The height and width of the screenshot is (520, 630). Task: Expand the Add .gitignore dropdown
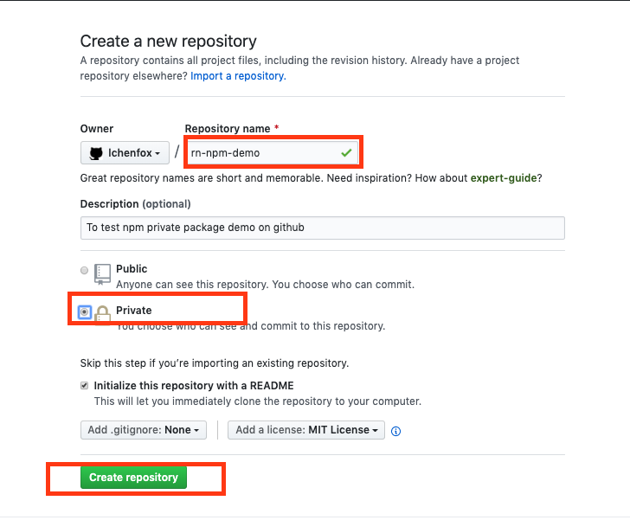click(x=144, y=430)
